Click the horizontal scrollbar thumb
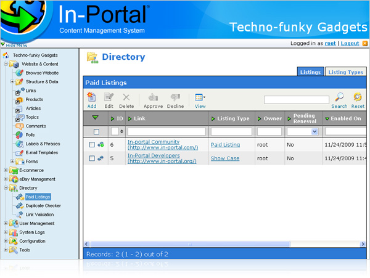This screenshot has width=370, height=278. (x=190, y=244)
